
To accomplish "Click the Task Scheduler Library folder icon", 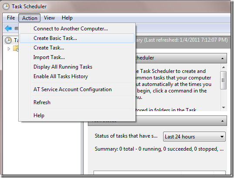I will [16, 49].
